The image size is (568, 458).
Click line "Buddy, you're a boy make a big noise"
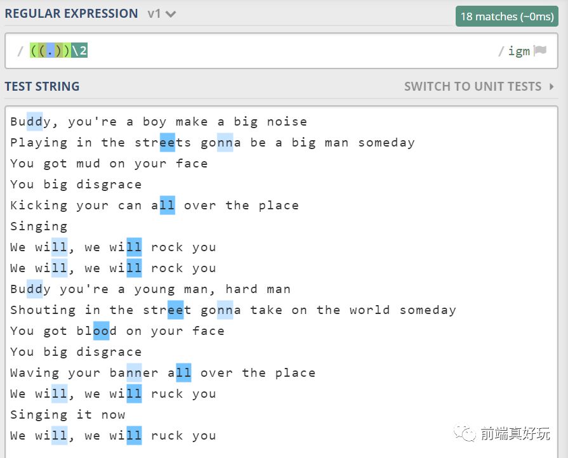(159, 122)
